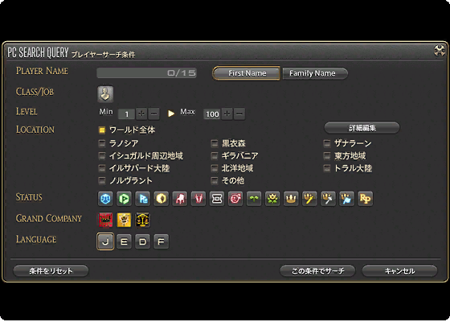
Task: Toggle the Looking for Party green status
Action: pos(124,198)
